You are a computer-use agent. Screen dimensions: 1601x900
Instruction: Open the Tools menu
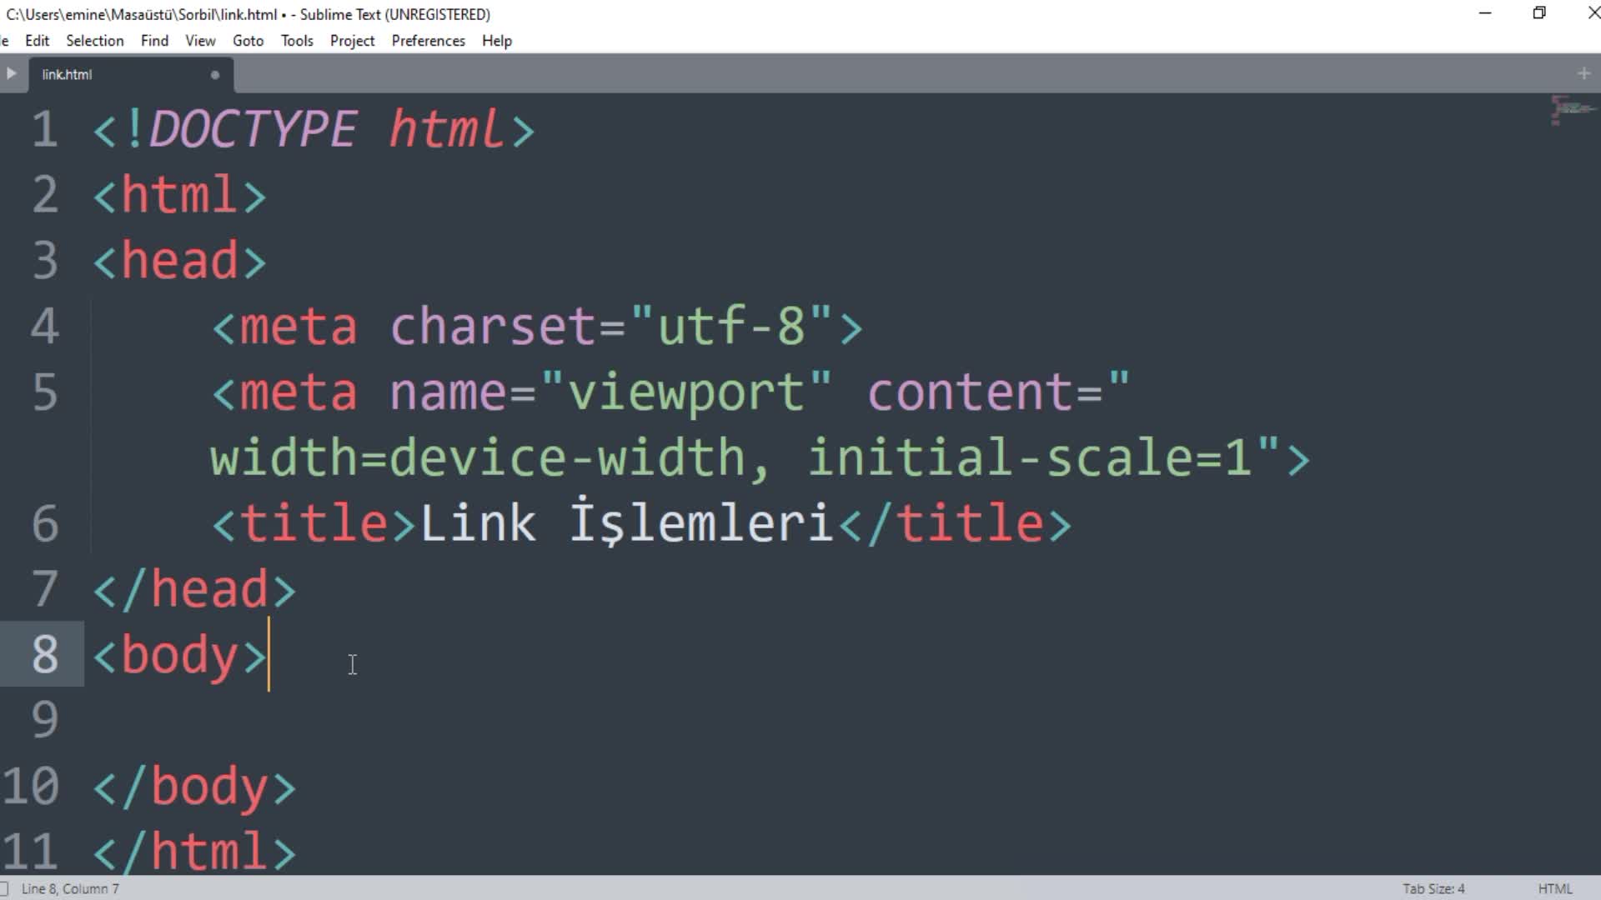click(x=294, y=41)
